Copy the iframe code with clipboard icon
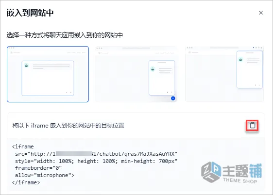The image size is (273, 195). 252,125
